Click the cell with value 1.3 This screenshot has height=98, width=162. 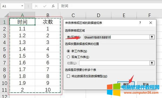click(22, 42)
